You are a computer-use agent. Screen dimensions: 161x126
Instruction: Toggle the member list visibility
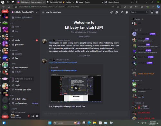(x=127, y=12)
